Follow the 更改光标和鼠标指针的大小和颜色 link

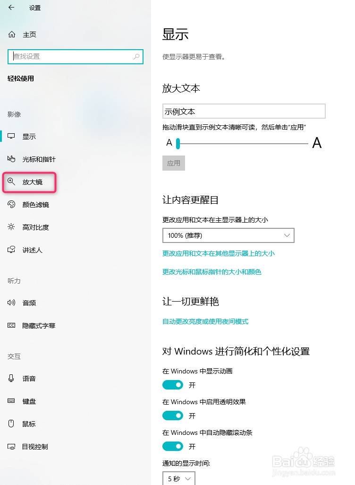pos(211,272)
